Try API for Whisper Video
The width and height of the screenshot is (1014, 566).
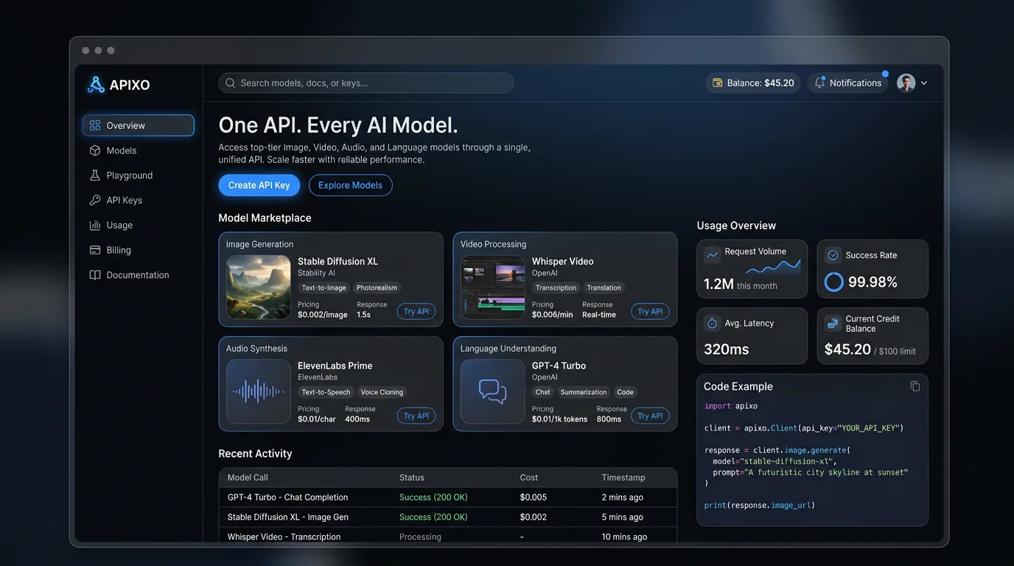coord(650,312)
